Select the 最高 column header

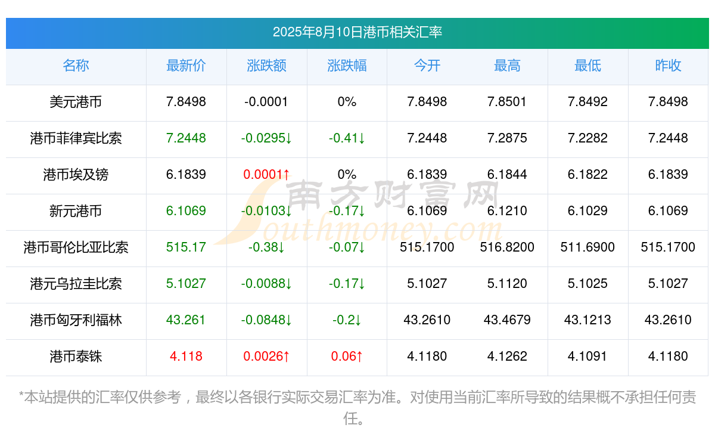[x=507, y=66]
